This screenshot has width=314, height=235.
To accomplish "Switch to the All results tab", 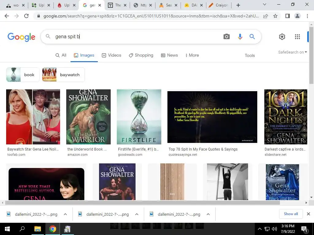I will (x=61, y=55).
